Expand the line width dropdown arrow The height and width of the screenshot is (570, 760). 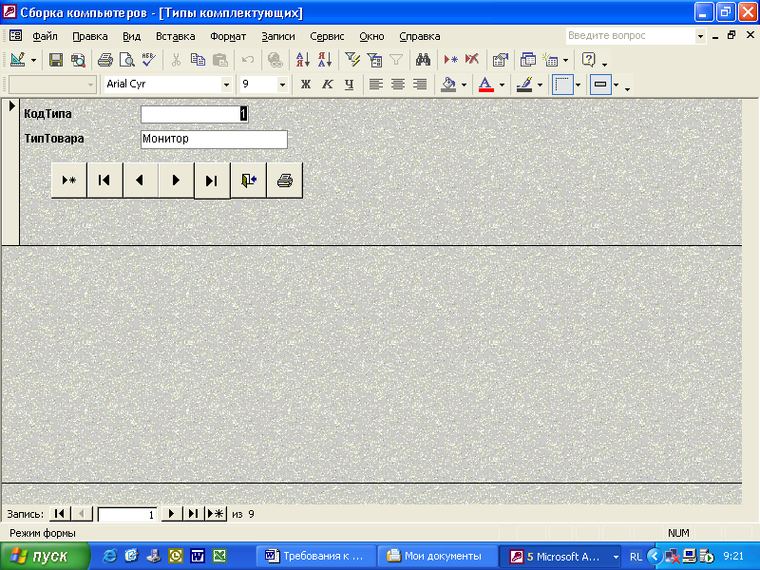coord(578,85)
